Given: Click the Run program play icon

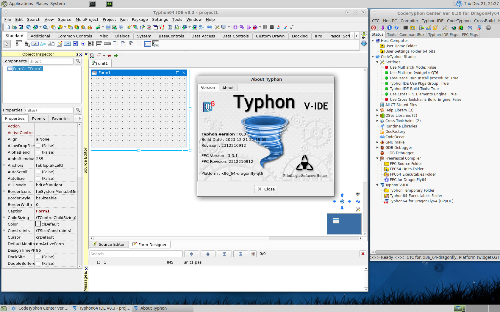Looking at the screenshot, I should pos(249,27).
